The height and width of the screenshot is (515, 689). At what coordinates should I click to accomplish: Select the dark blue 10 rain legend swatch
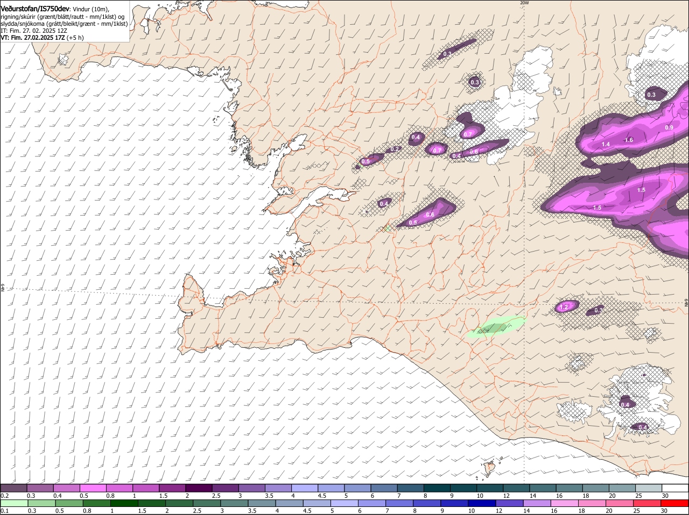coord(482,503)
